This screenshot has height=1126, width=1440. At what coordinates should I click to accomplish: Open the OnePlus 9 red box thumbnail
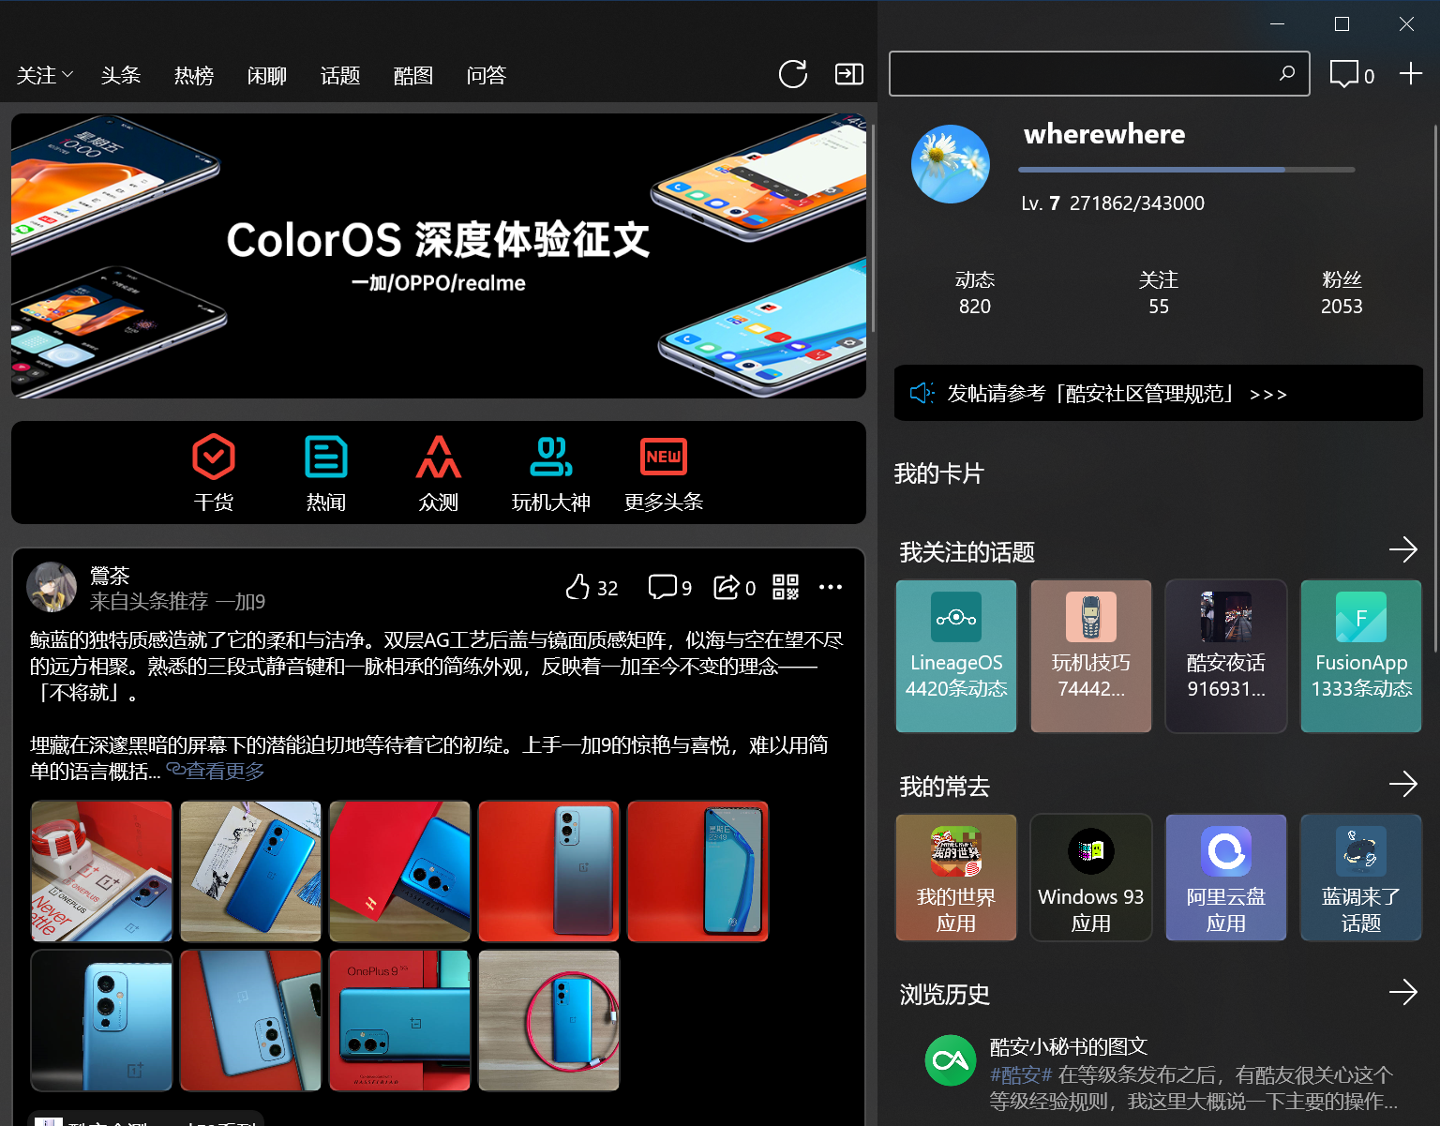point(399,1020)
